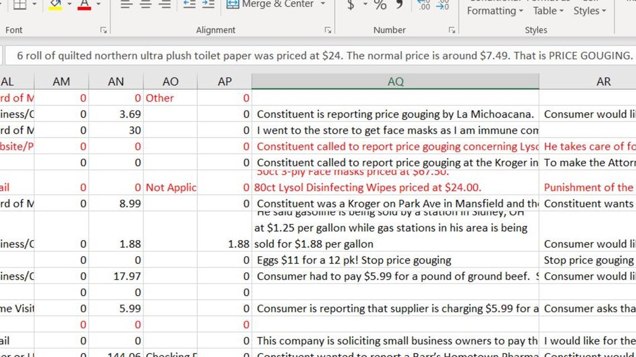Select column AL header

(x=17, y=81)
